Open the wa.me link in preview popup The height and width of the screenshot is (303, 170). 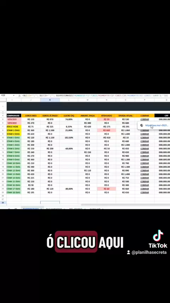[x=157, y=125]
